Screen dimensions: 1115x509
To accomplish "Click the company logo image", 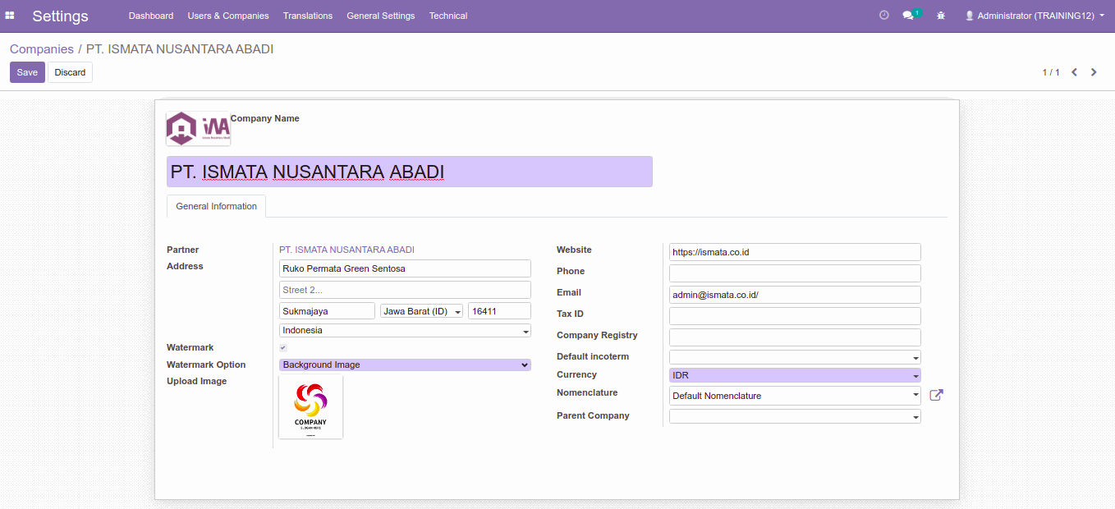I will tap(198, 129).
